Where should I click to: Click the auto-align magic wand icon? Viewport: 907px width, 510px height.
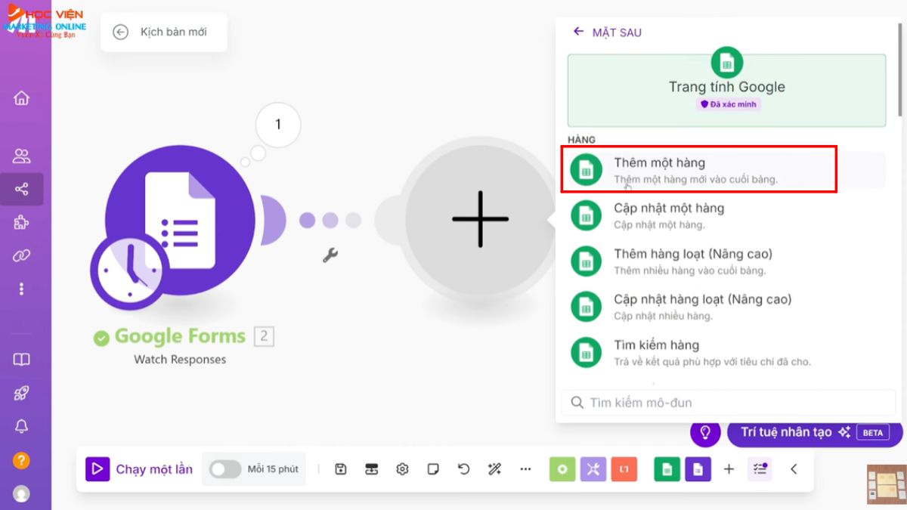click(495, 469)
